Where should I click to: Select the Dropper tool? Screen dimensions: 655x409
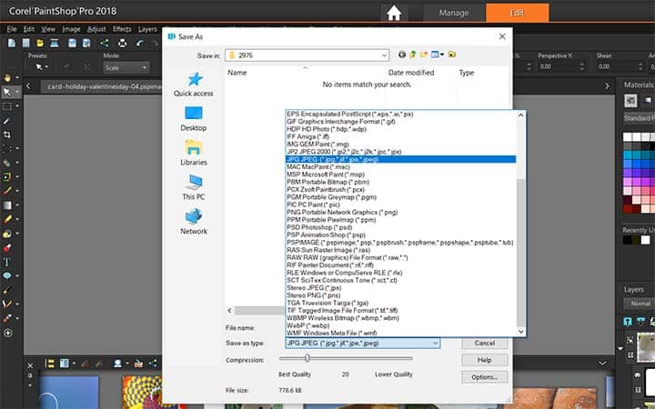tap(7, 121)
